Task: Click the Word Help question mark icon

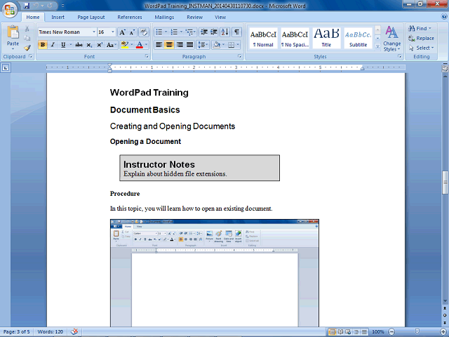Action: click(x=443, y=17)
